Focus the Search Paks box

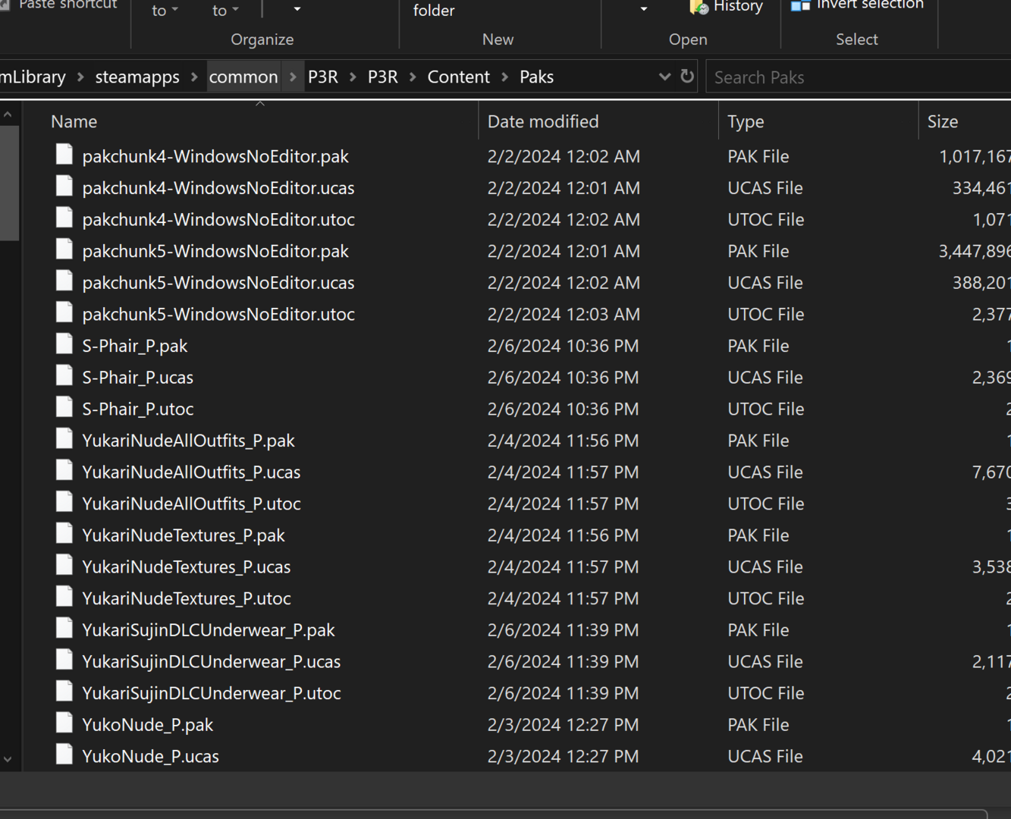tap(859, 77)
